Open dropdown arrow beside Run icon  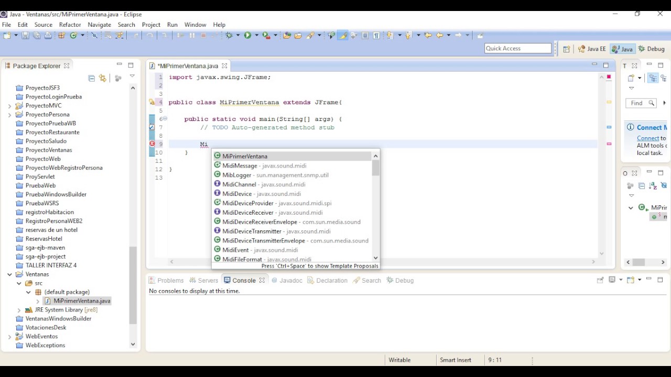(x=256, y=35)
